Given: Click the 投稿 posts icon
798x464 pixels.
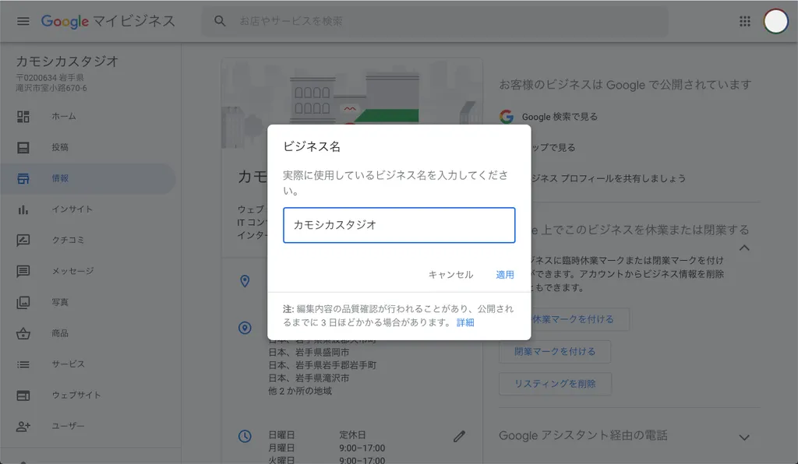Looking at the screenshot, I should click(23, 147).
